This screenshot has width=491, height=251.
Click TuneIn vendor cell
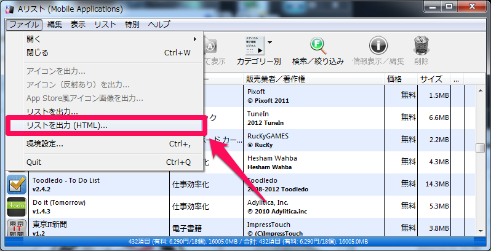314,118
